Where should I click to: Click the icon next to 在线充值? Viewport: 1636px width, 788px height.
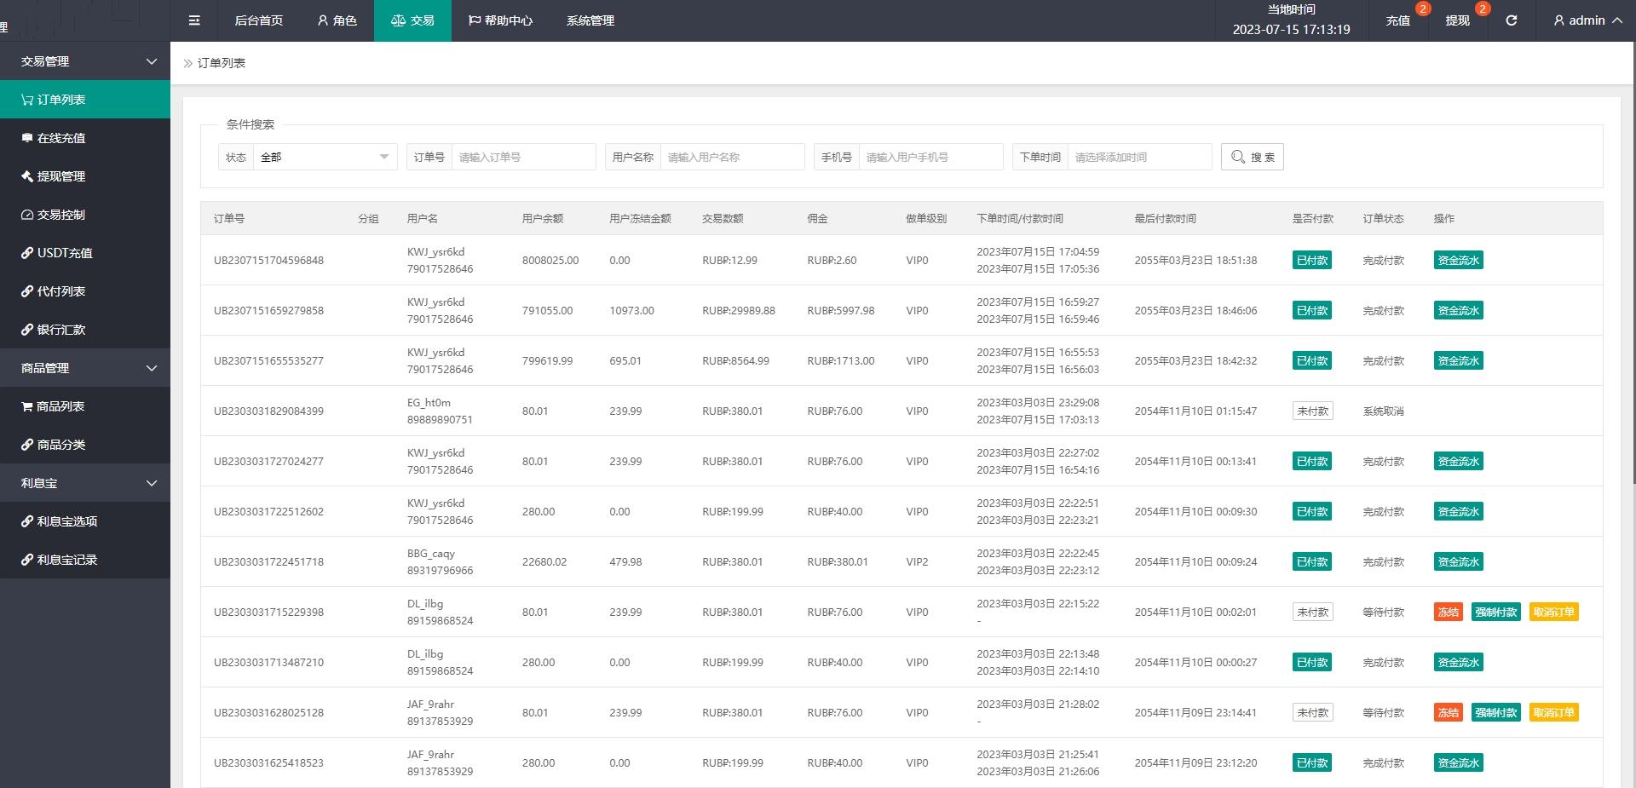coord(27,138)
